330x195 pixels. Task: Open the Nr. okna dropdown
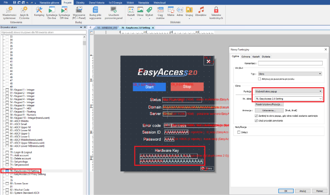(x=288, y=99)
